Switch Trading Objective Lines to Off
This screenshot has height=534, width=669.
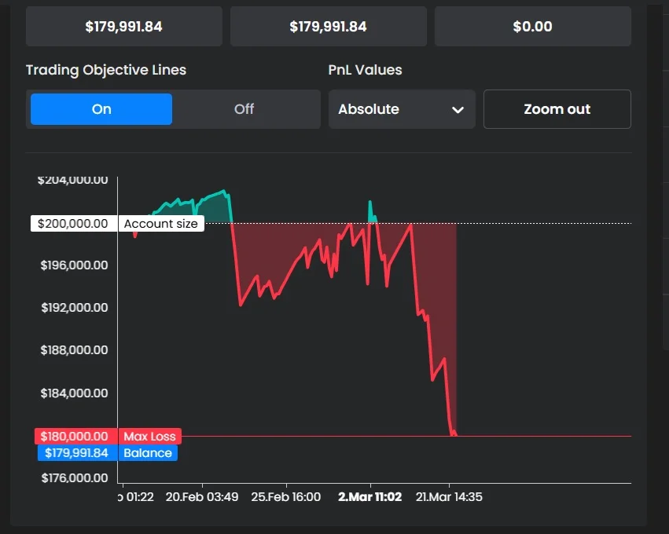point(244,109)
